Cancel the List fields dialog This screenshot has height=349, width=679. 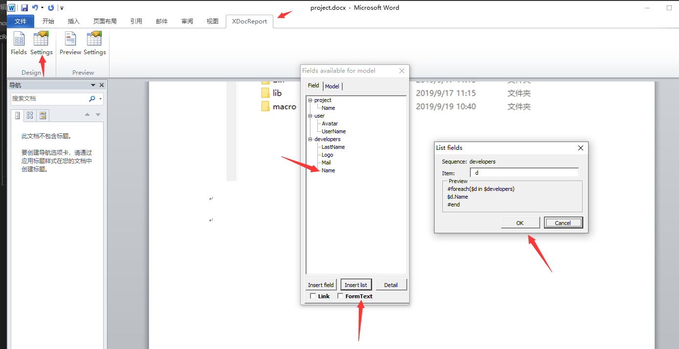pos(563,223)
